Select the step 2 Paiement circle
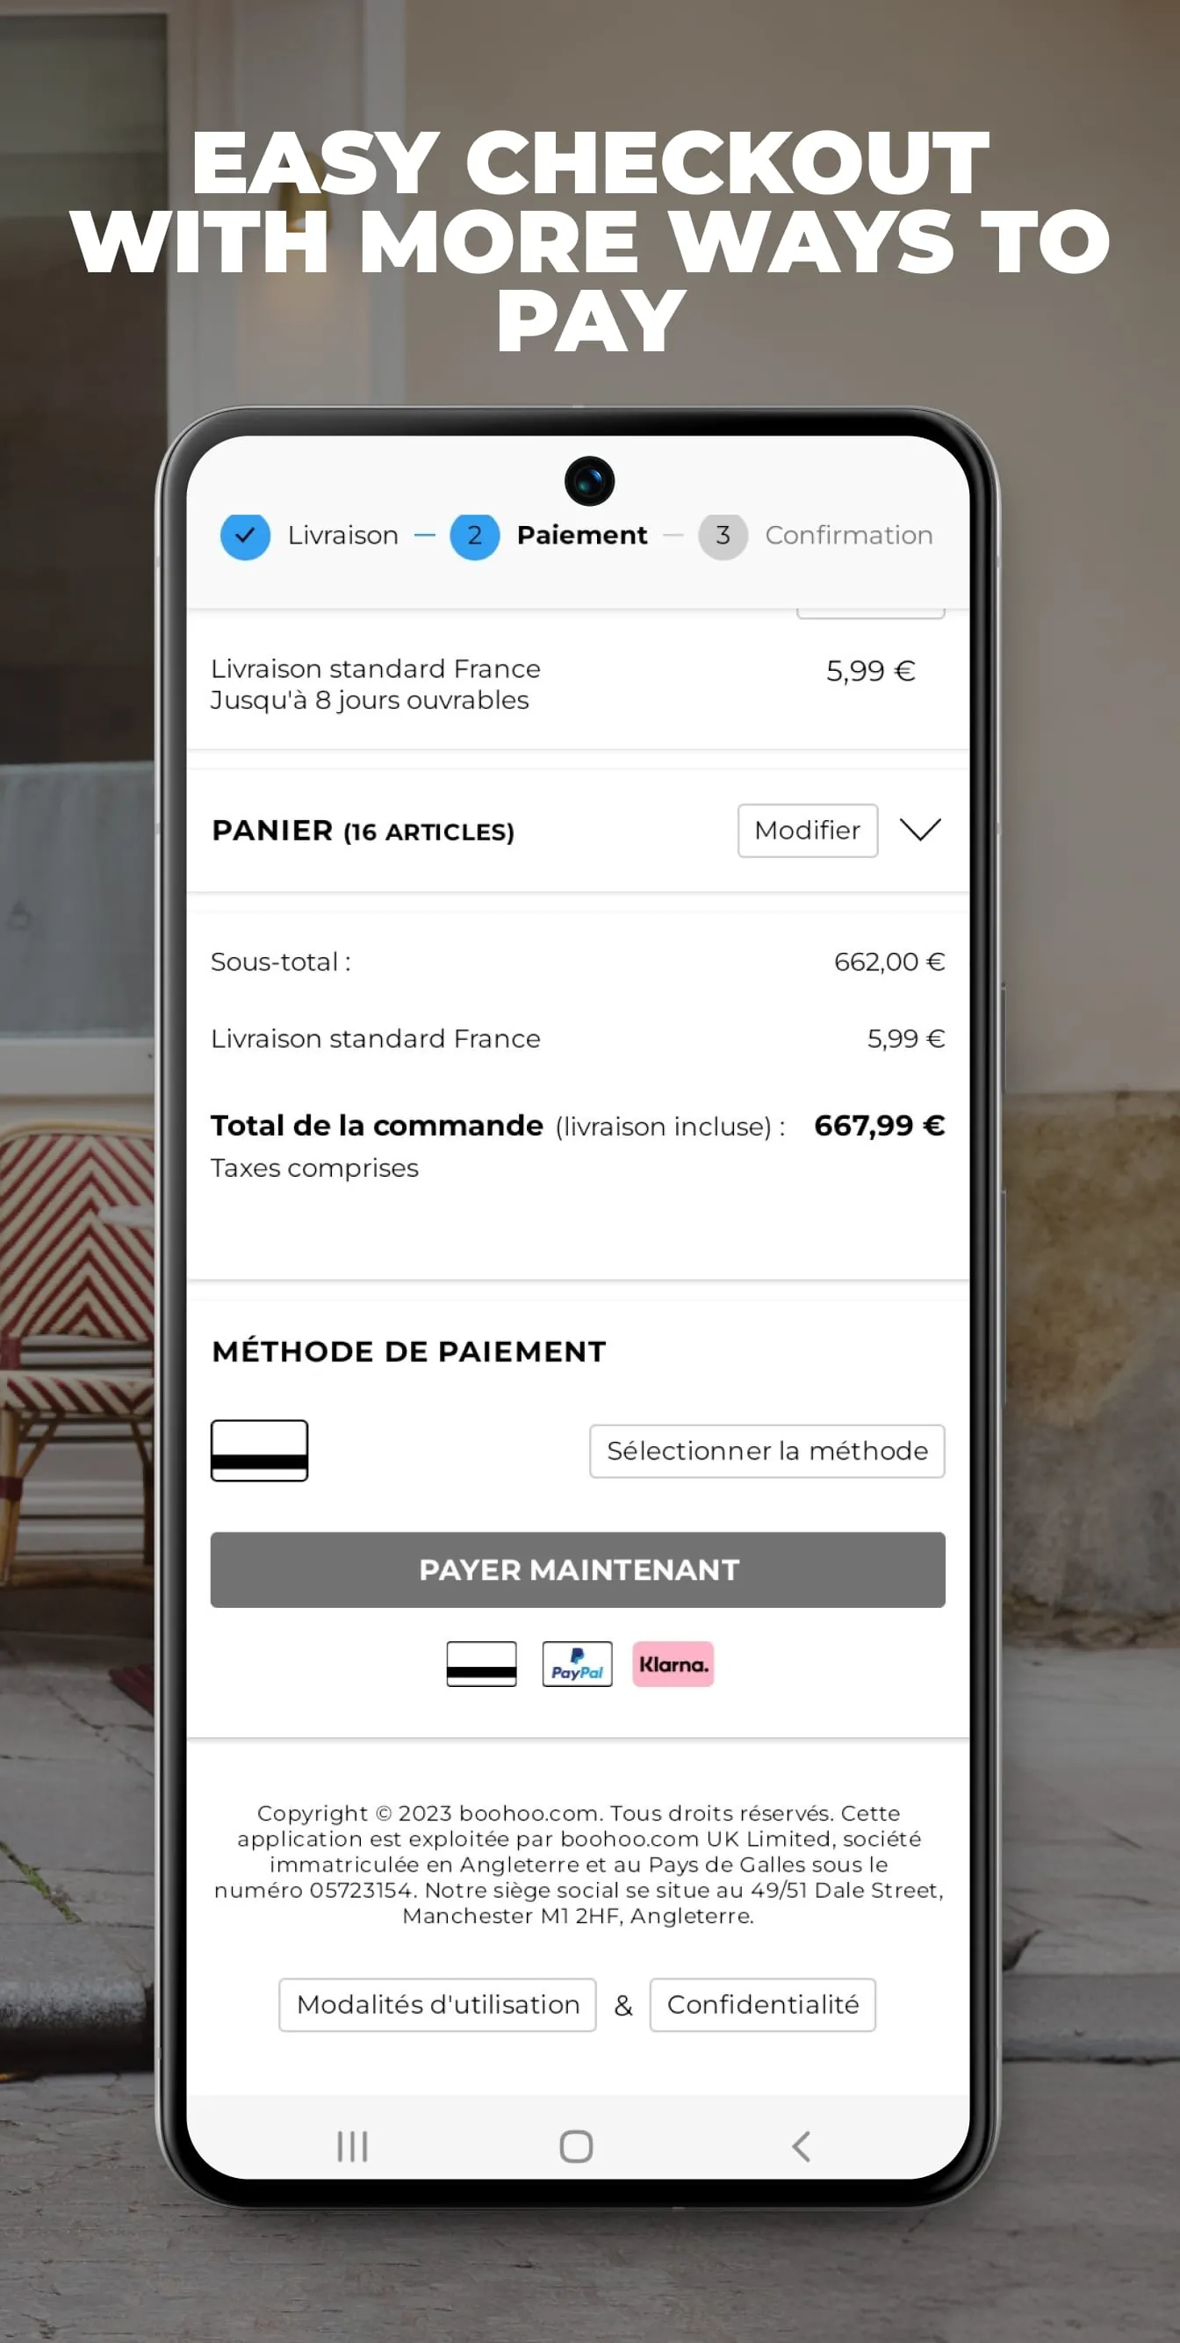Screen dimensions: 1180x2343 (x=474, y=536)
